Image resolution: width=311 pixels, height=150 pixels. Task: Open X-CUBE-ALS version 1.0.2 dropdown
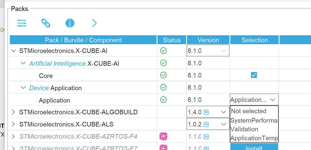pos(208,124)
